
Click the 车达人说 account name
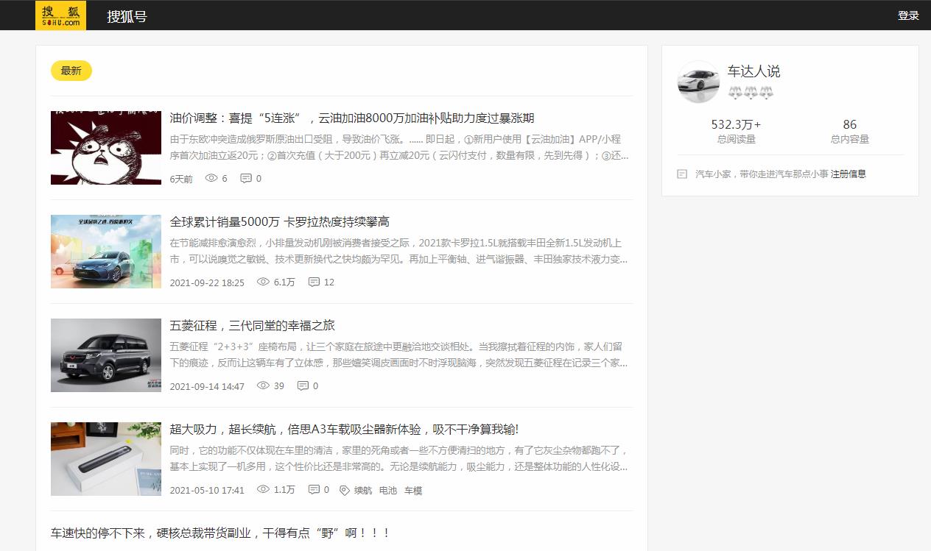tap(753, 71)
